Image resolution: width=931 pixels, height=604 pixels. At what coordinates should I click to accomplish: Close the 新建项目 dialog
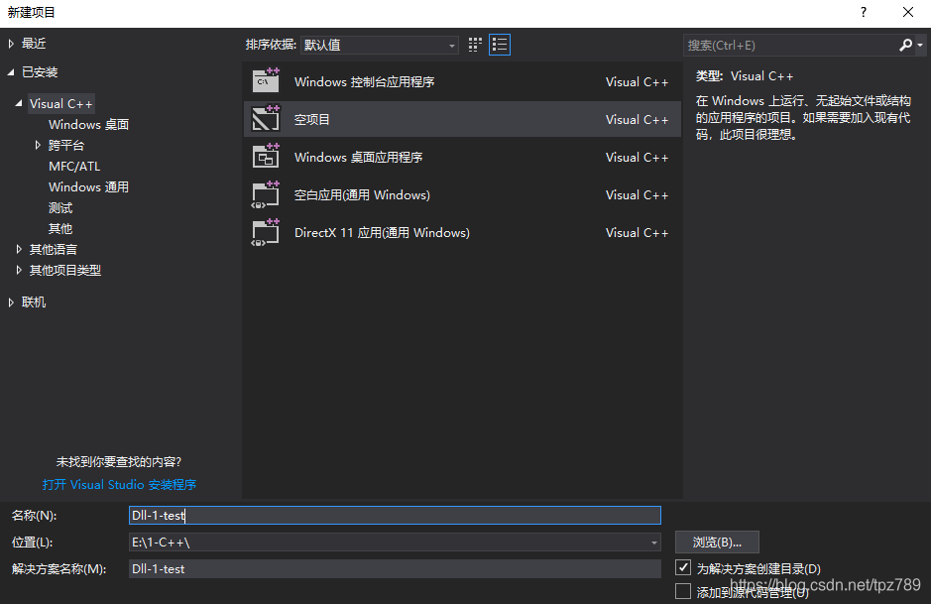click(x=908, y=12)
